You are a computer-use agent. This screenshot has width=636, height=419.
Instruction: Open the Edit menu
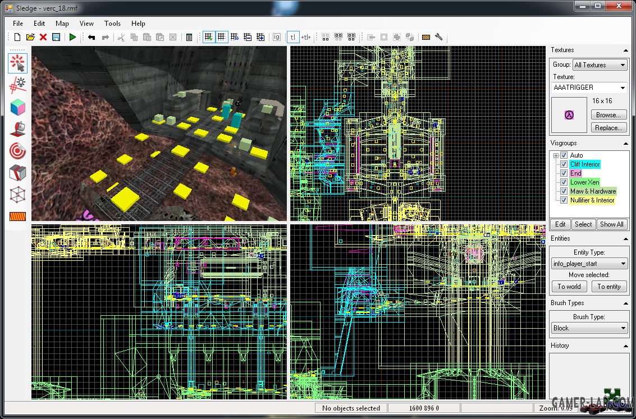[x=39, y=24]
